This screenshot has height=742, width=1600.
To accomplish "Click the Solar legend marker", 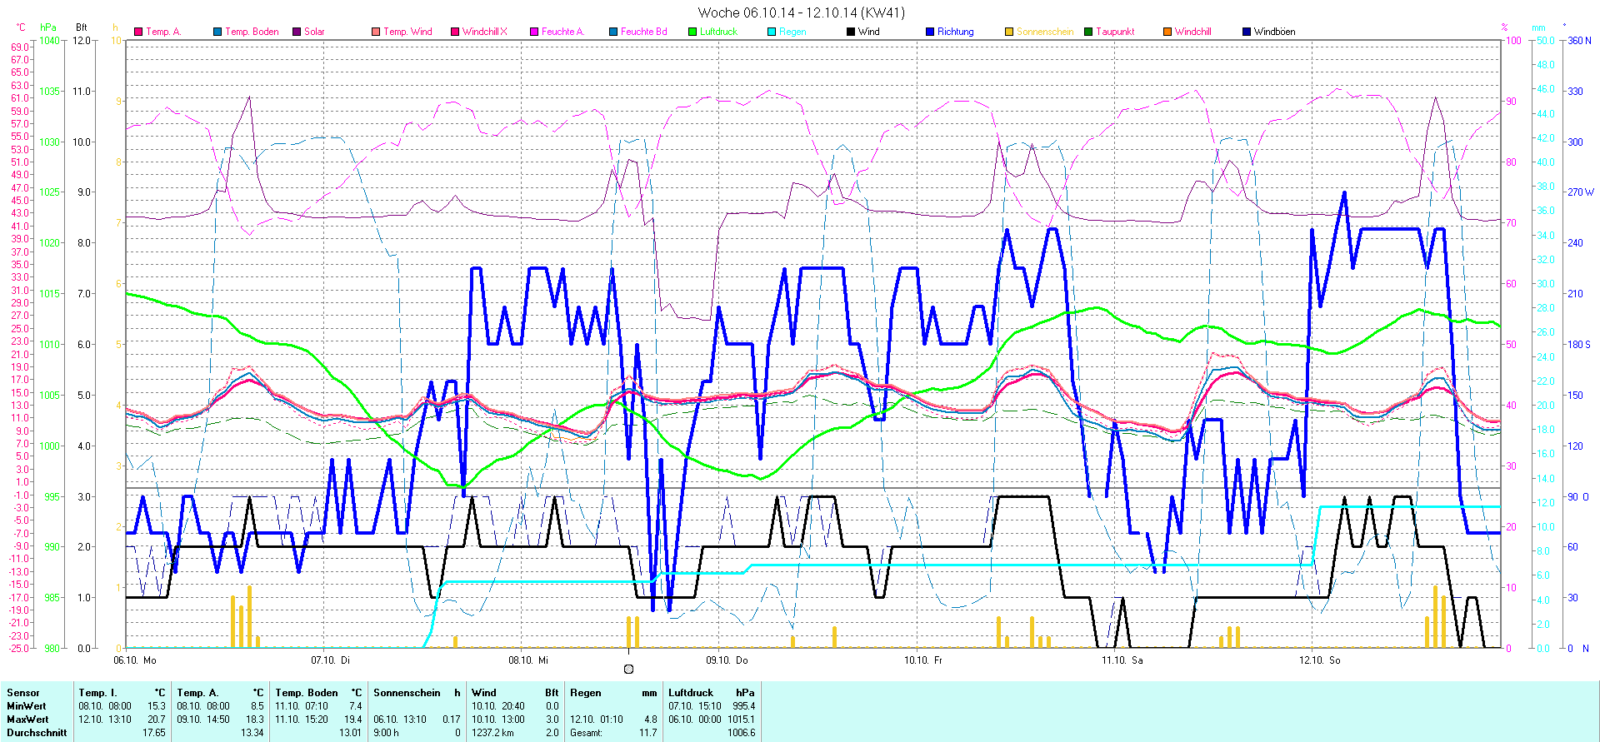I will point(297,32).
